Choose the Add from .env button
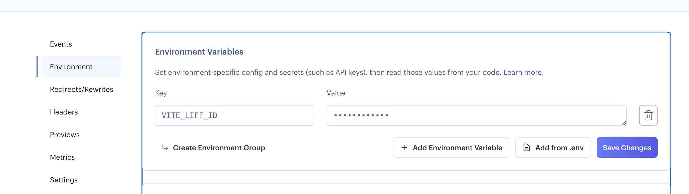This screenshot has width=689, height=194. click(553, 147)
